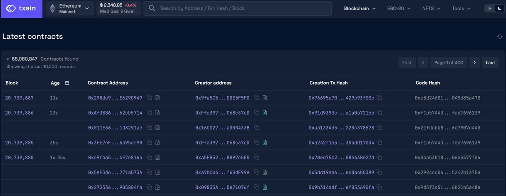Open contract icon beside 0x298de9...E6290949
Image resolution: width=506 pixels, height=196 pixels.
[158, 98]
